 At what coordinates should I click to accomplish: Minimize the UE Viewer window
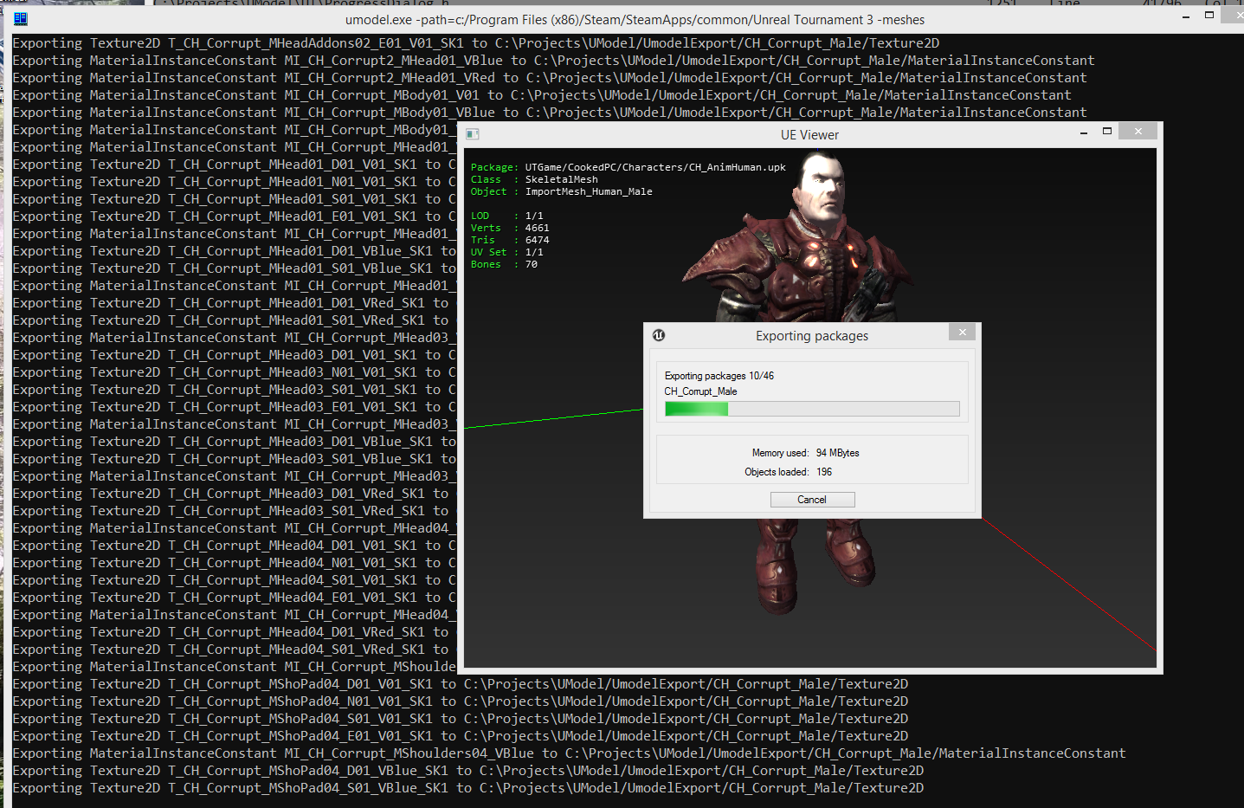tap(1084, 132)
